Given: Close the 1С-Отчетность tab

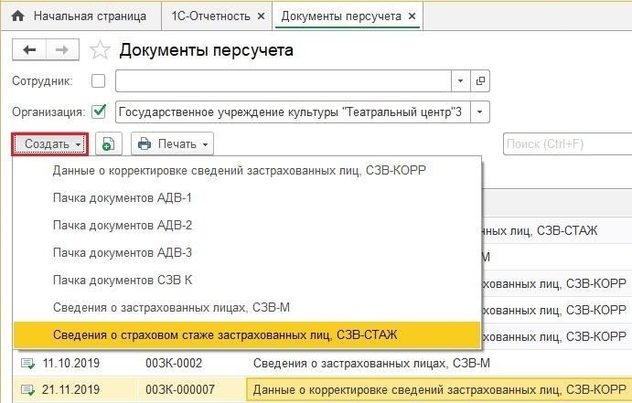Looking at the screenshot, I should click(262, 16).
